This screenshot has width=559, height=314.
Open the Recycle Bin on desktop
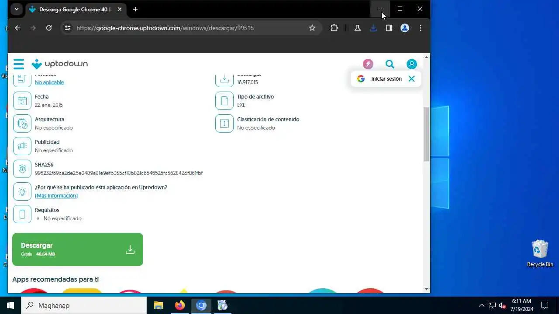(x=540, y=253)
